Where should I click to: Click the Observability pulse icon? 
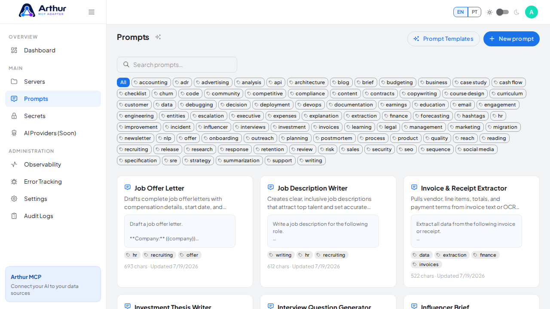pyautogui.click(x=14, y=164)
